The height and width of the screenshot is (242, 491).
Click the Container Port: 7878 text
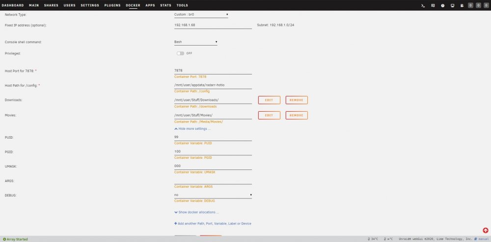(x=190, y=76)
